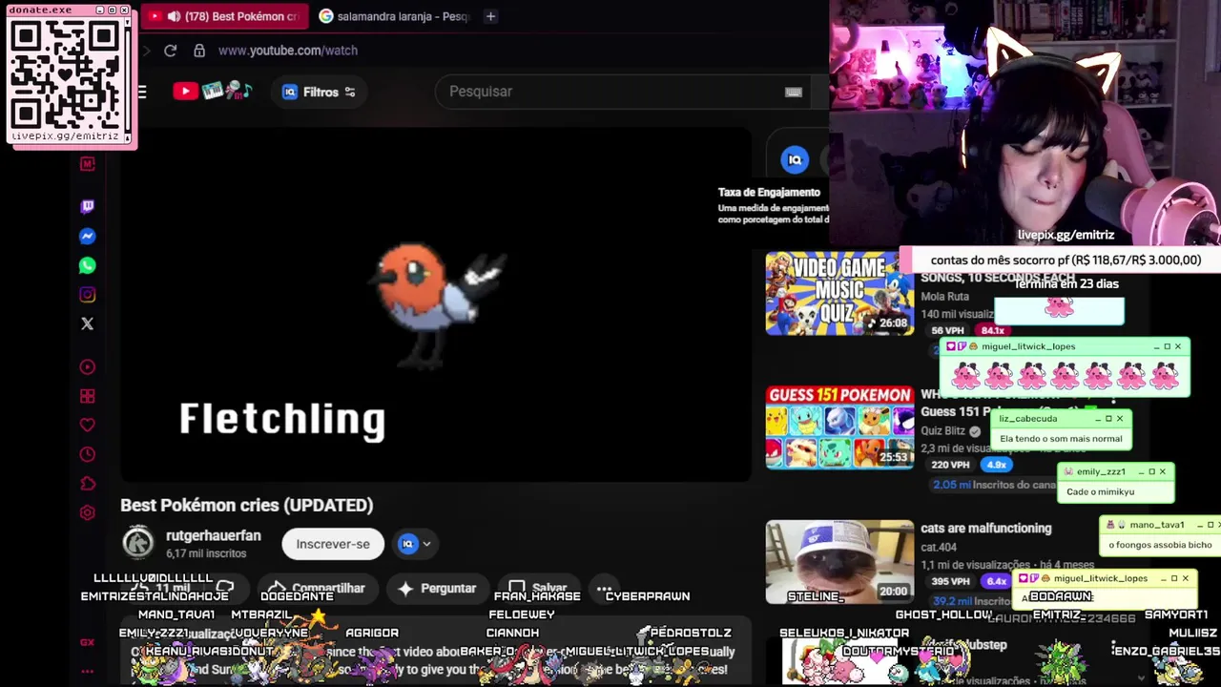
Task: Reload the YouTube page
Action: click(x=170, y=51)
